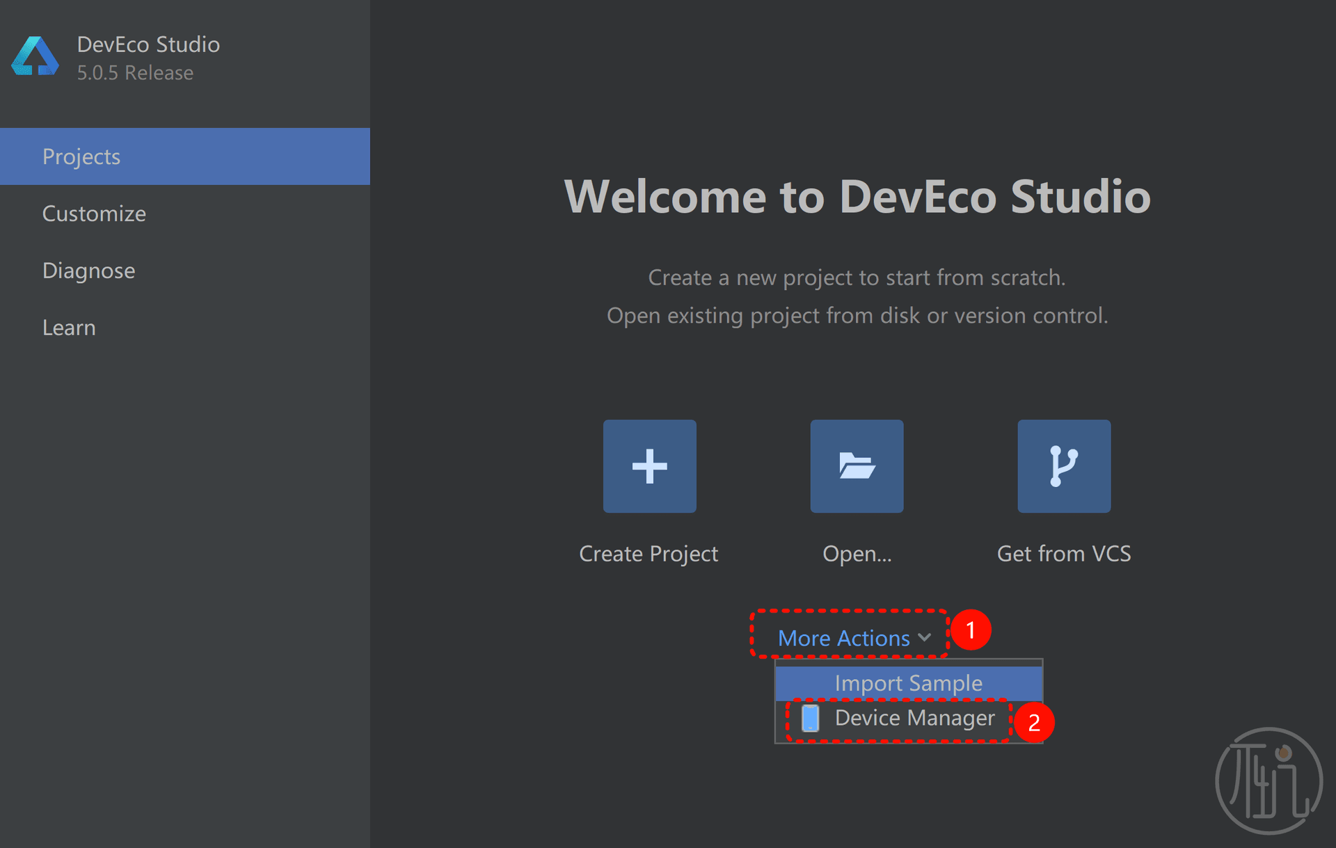Click the Get from VCS label

coord(1064,554)
